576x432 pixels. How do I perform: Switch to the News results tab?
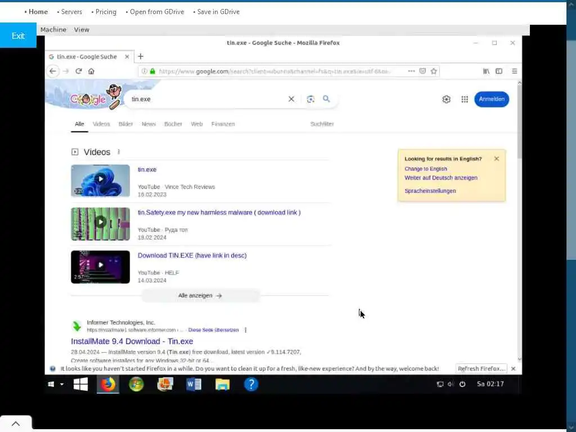click(x=148, y=124)
